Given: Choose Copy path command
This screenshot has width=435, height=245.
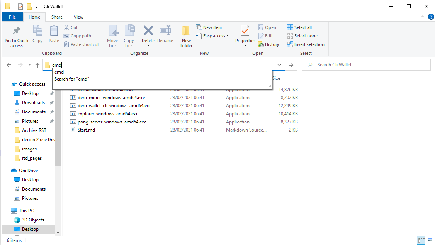Looking at the screenshot, I should coord(77,36).
